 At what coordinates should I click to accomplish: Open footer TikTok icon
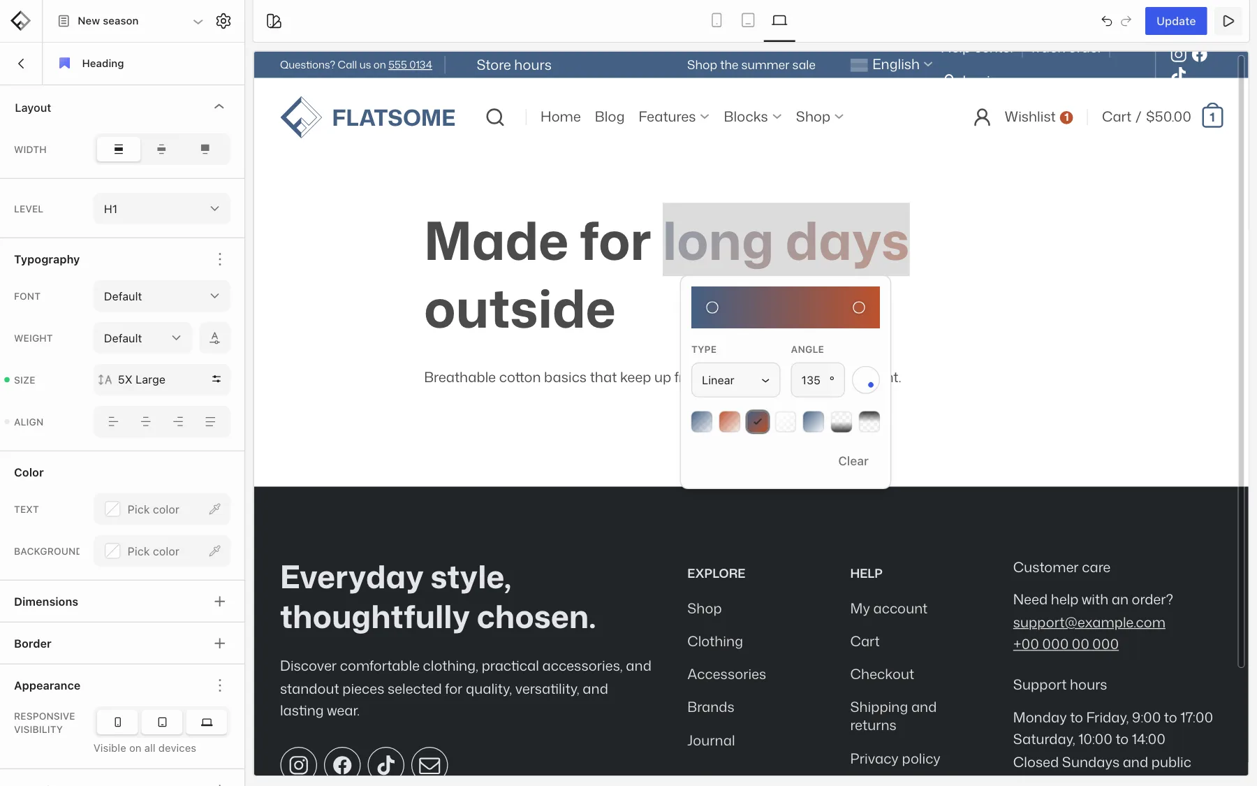click(386, 765)
